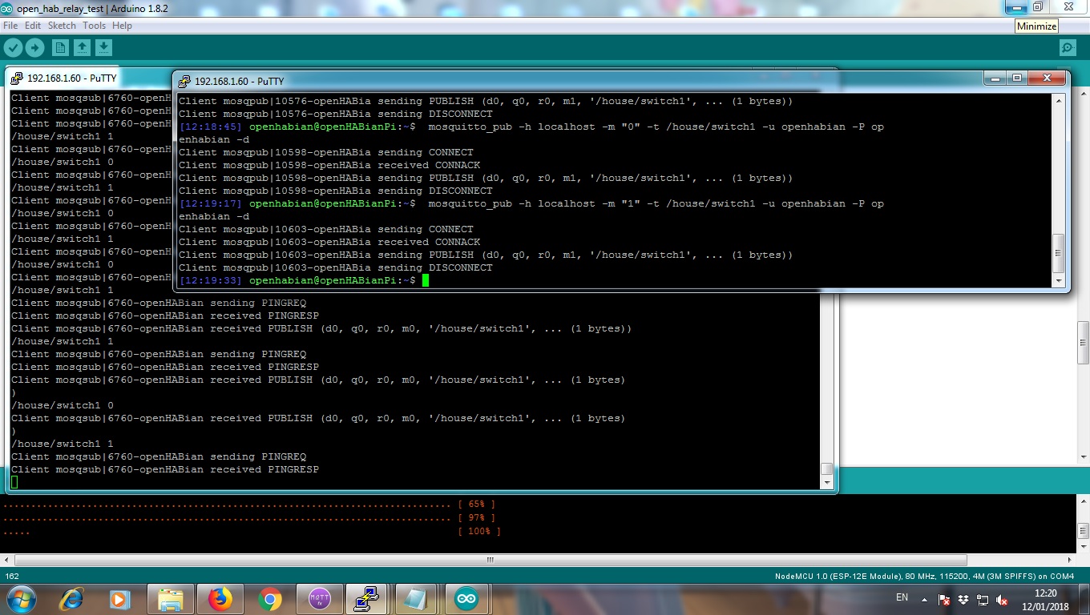
Task: Open the Arduino Serial Monitor icon
Action: pyautogui.click(x=1068, y=48)
